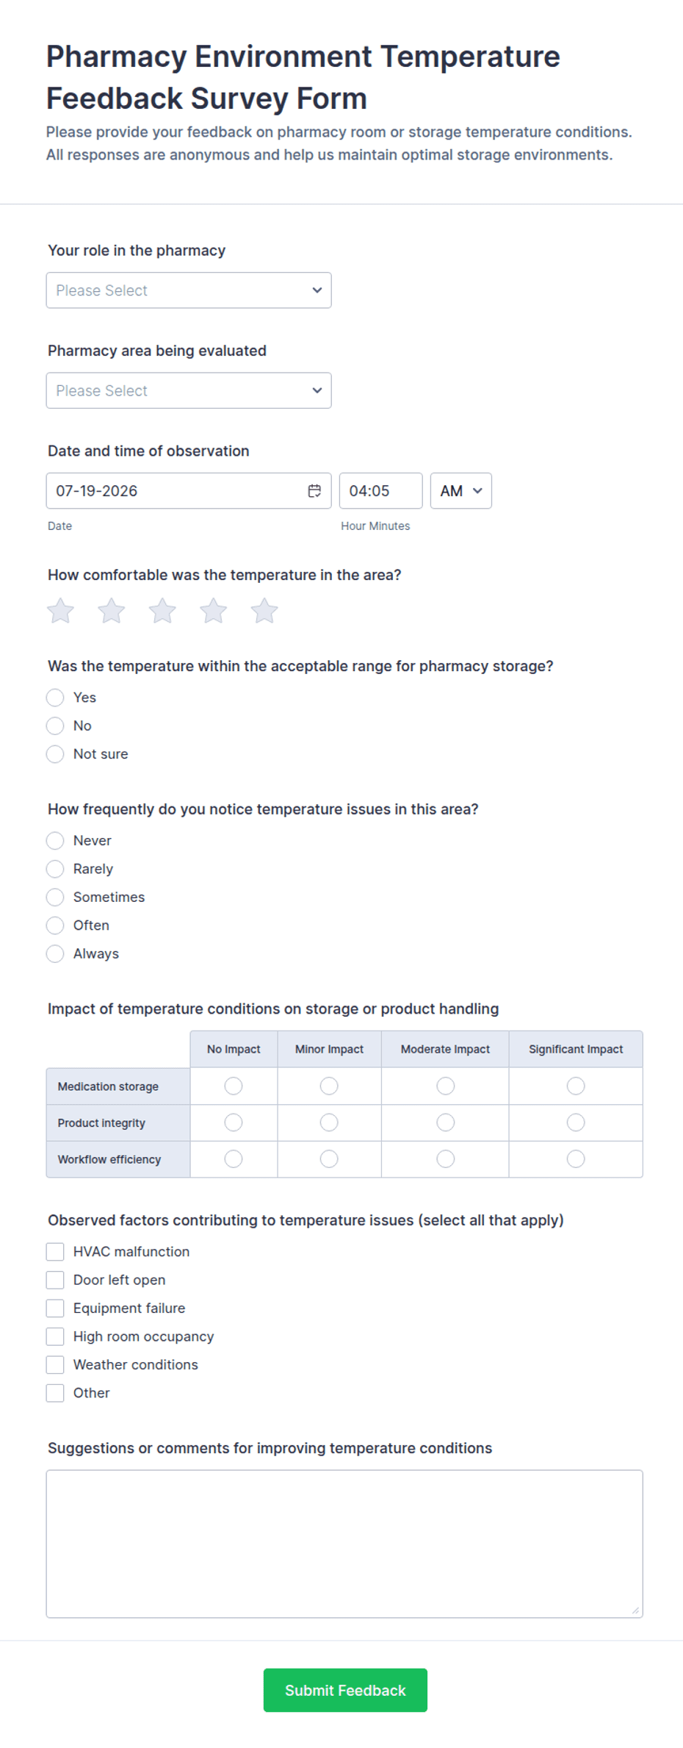Check the HVAC malfunction box

click(55, 1252)
